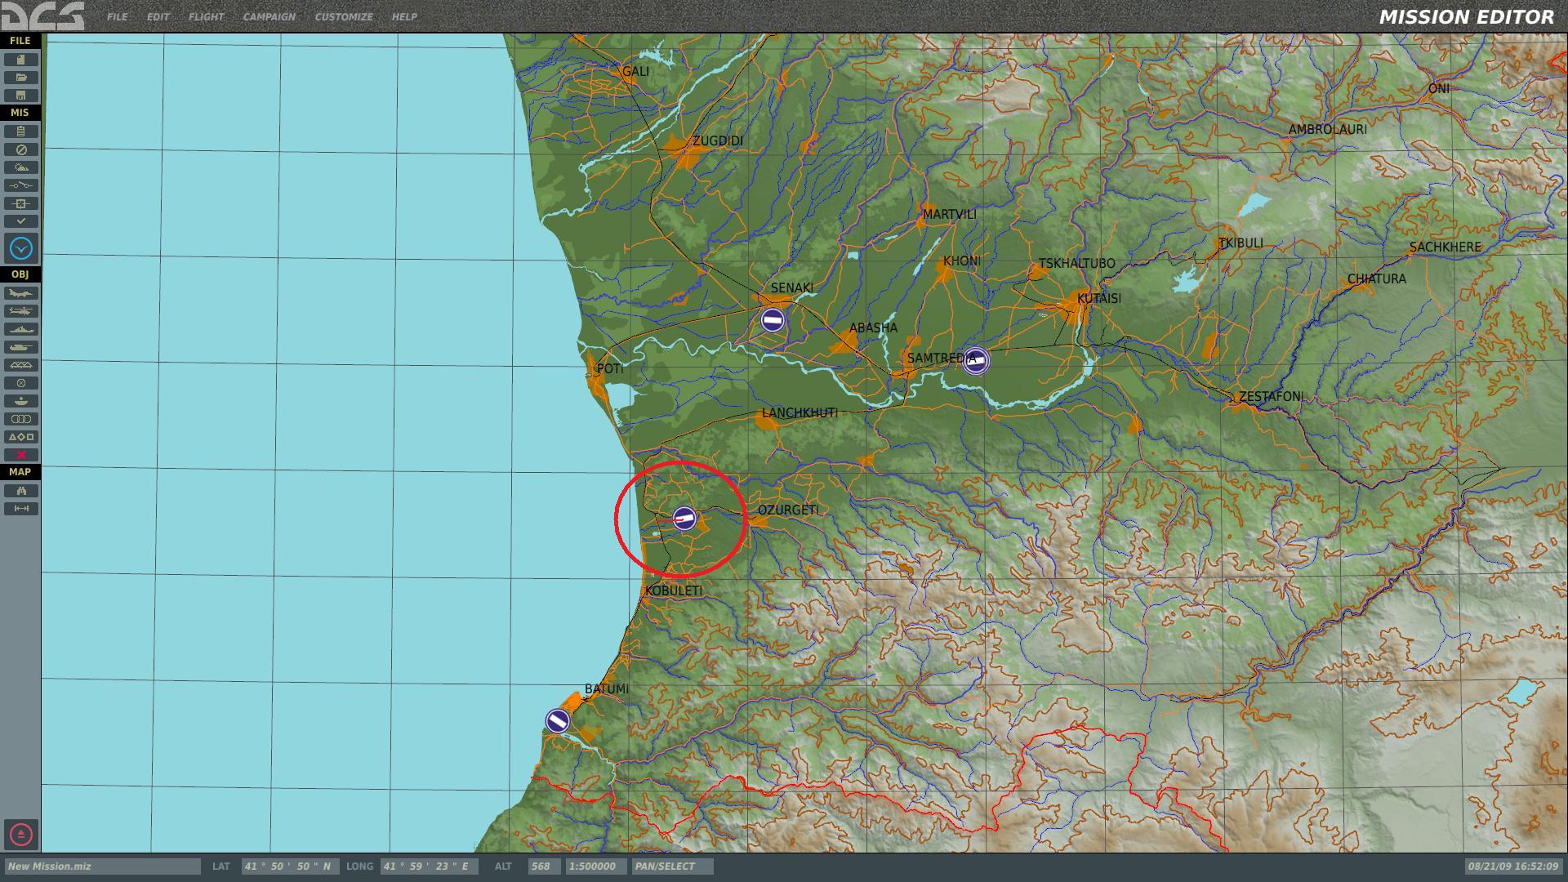Click the New Mission.miz filename field
This screenshot has width=1568, height=882.
[102, 866]
